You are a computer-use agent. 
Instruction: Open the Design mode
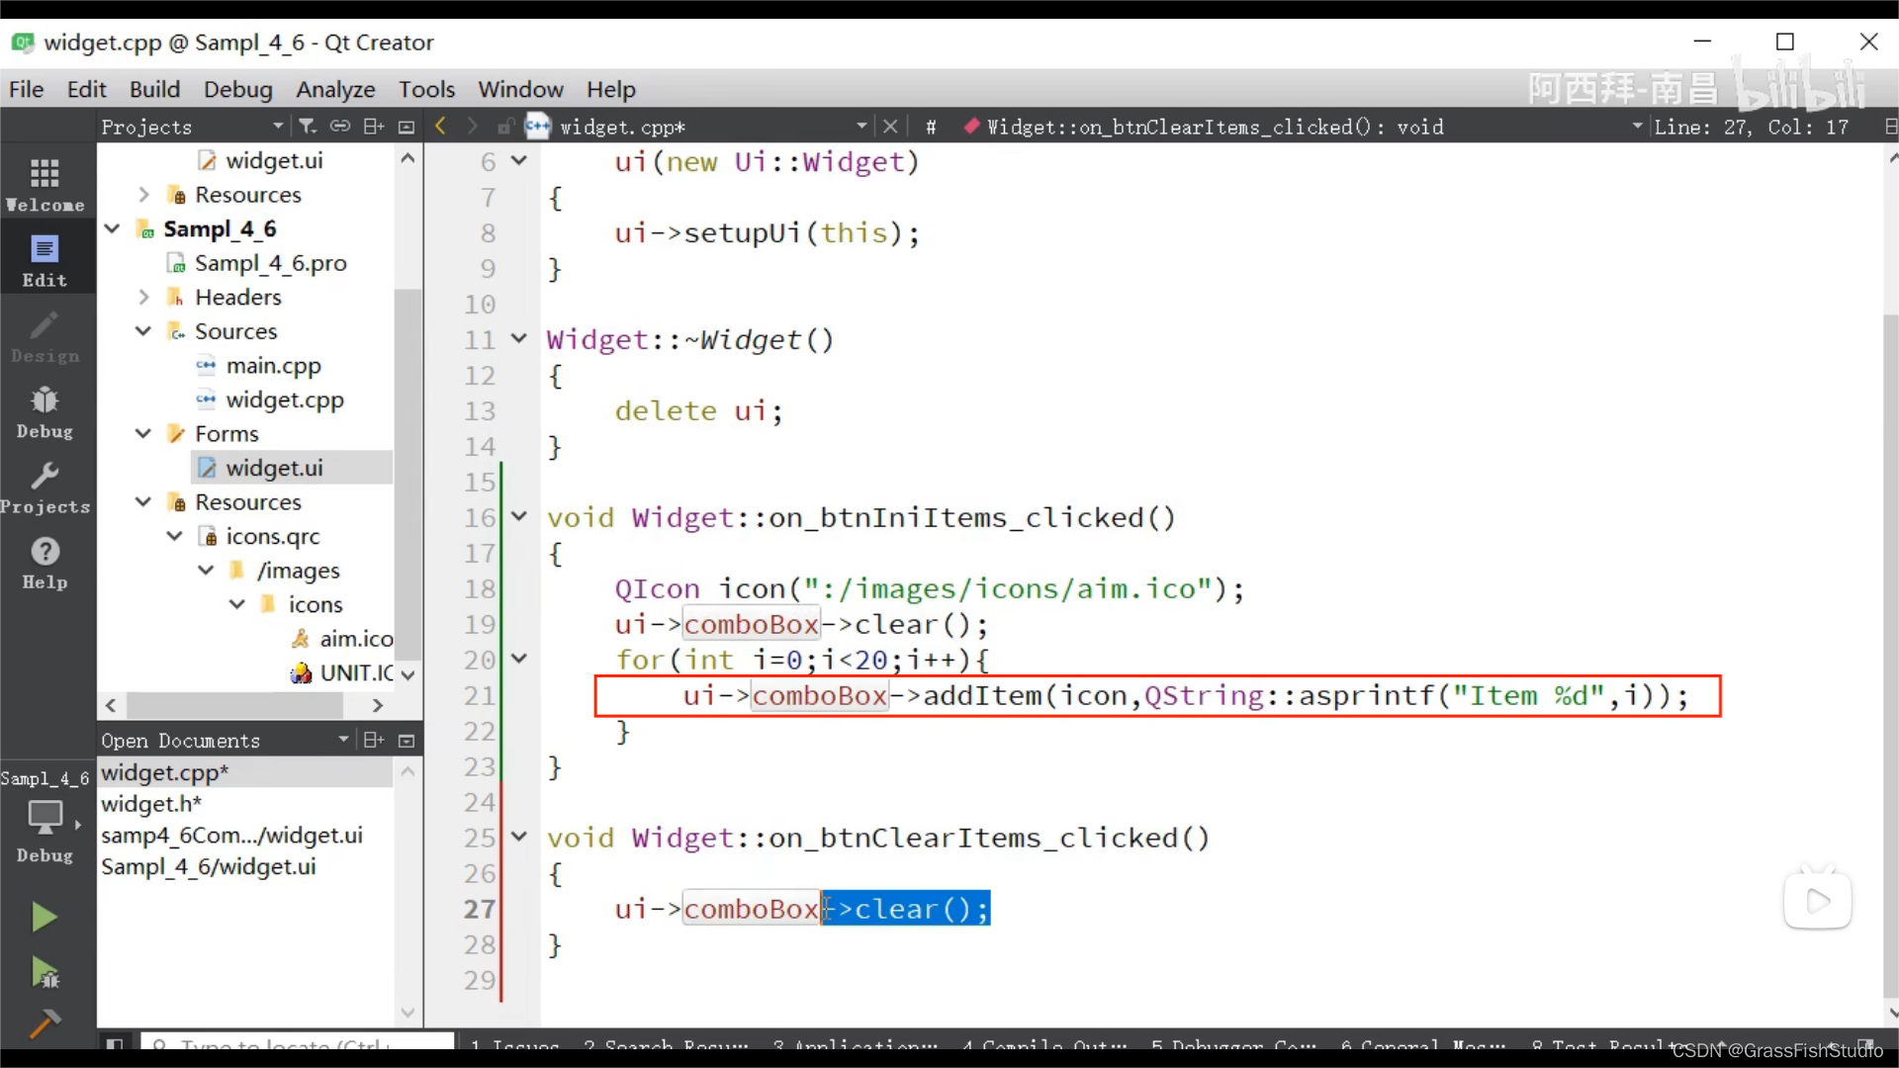point(45,337)
